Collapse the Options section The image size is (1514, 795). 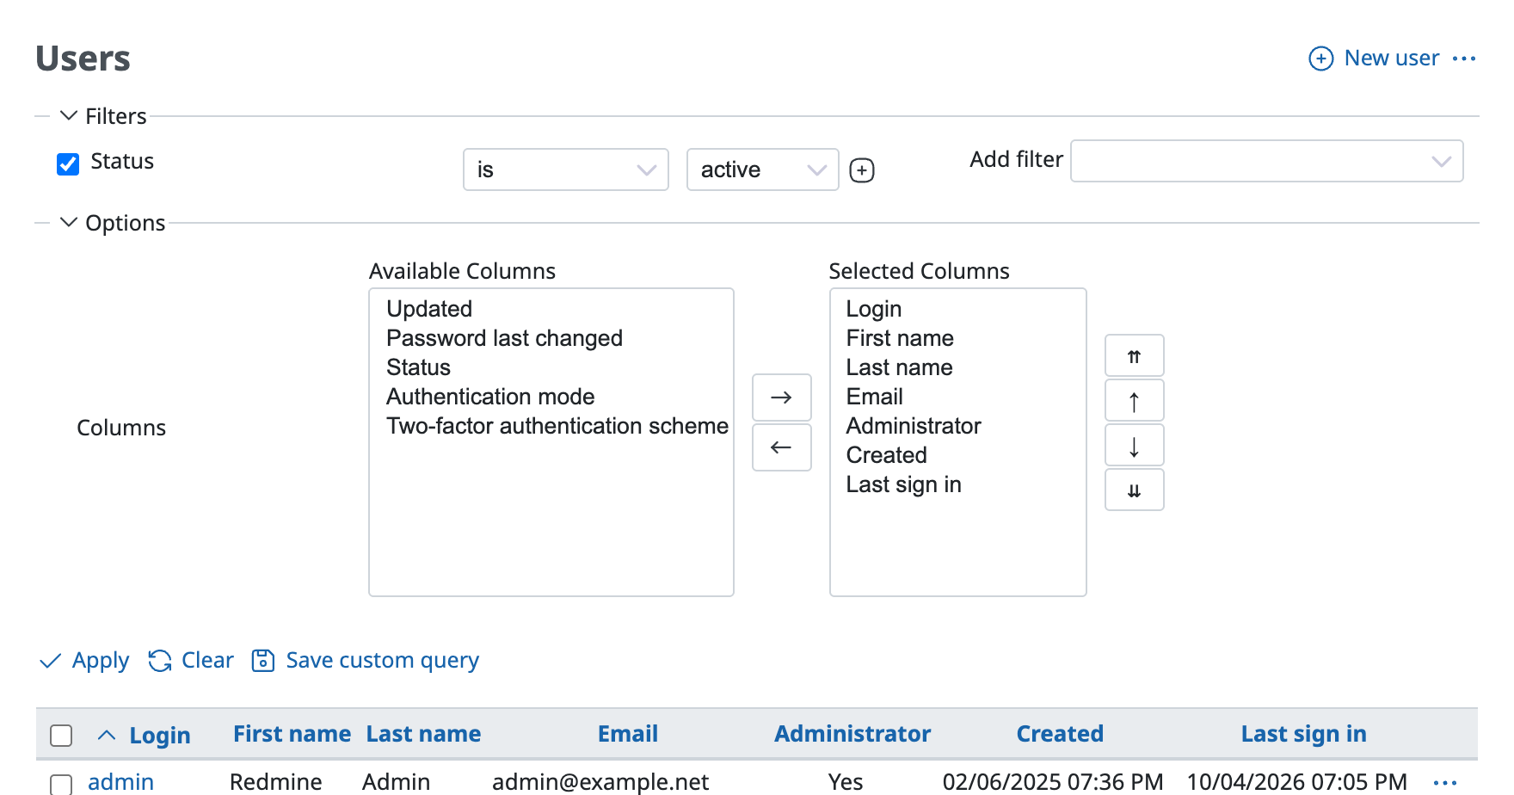click(113, 223)
